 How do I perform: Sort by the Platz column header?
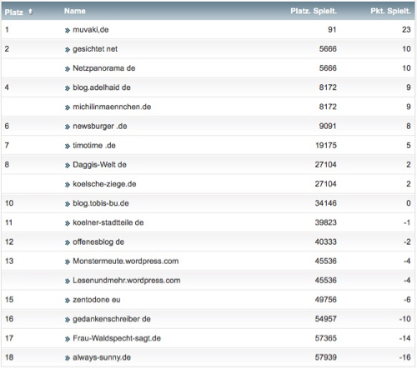point(14,12)
